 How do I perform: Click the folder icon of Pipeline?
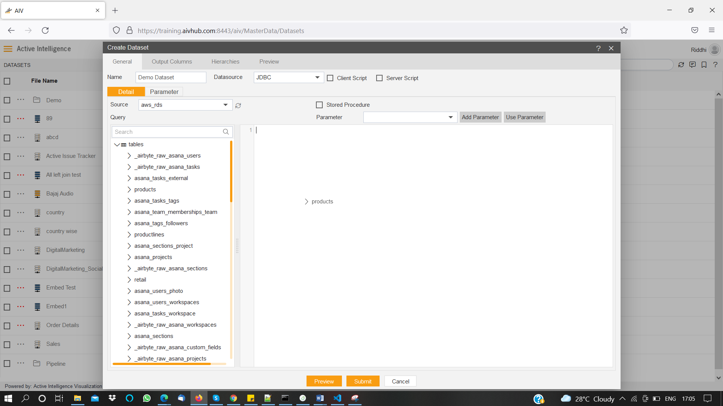pyautogui.click(x=37, y=363)
